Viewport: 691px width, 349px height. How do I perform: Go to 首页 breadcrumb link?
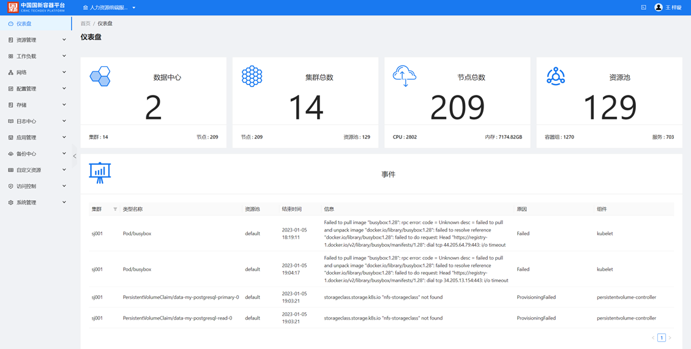(85, 24)
